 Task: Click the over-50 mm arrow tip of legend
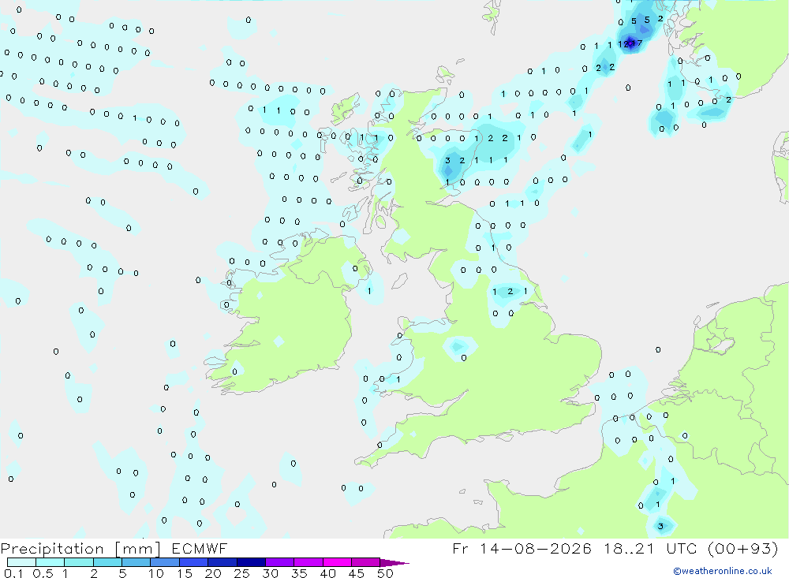coord(394,563)
